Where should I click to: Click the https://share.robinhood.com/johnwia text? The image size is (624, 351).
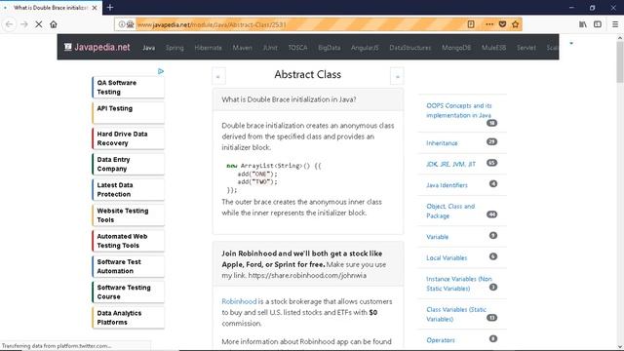coord(307,275)
